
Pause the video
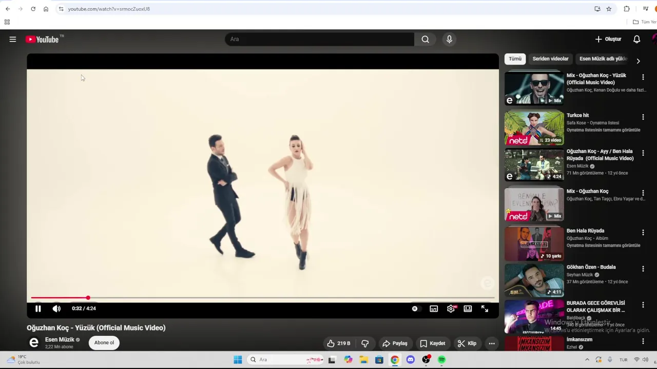coord(38,309)
